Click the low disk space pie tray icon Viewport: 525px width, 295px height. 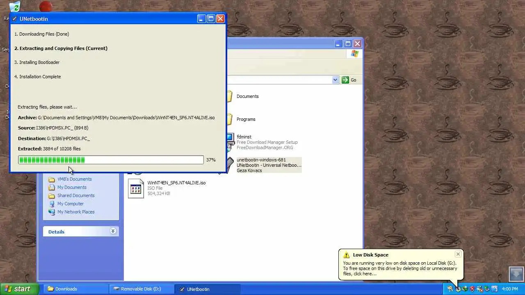coord(458,289)
